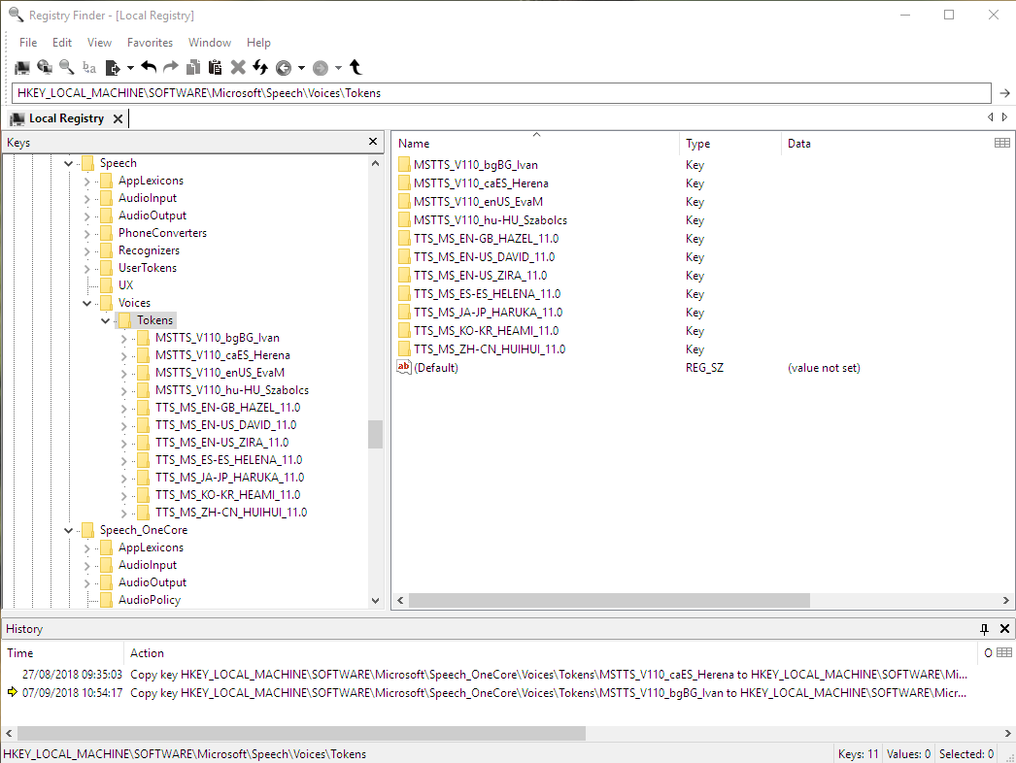
Task: Click the Copy icon in the toolbar
Action: pos(193,67)
